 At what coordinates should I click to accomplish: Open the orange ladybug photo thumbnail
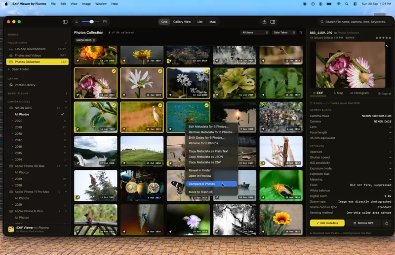coord(281,186)
